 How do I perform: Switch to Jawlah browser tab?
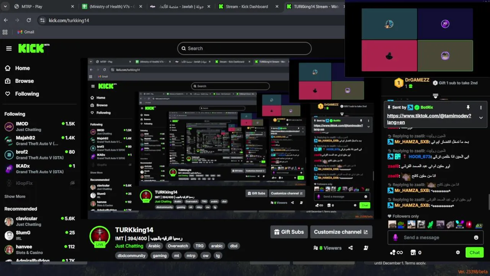click(180, 7)
